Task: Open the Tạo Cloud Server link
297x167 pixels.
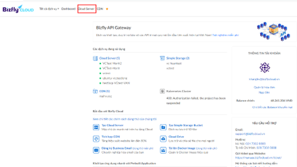Action: [113, 125]
